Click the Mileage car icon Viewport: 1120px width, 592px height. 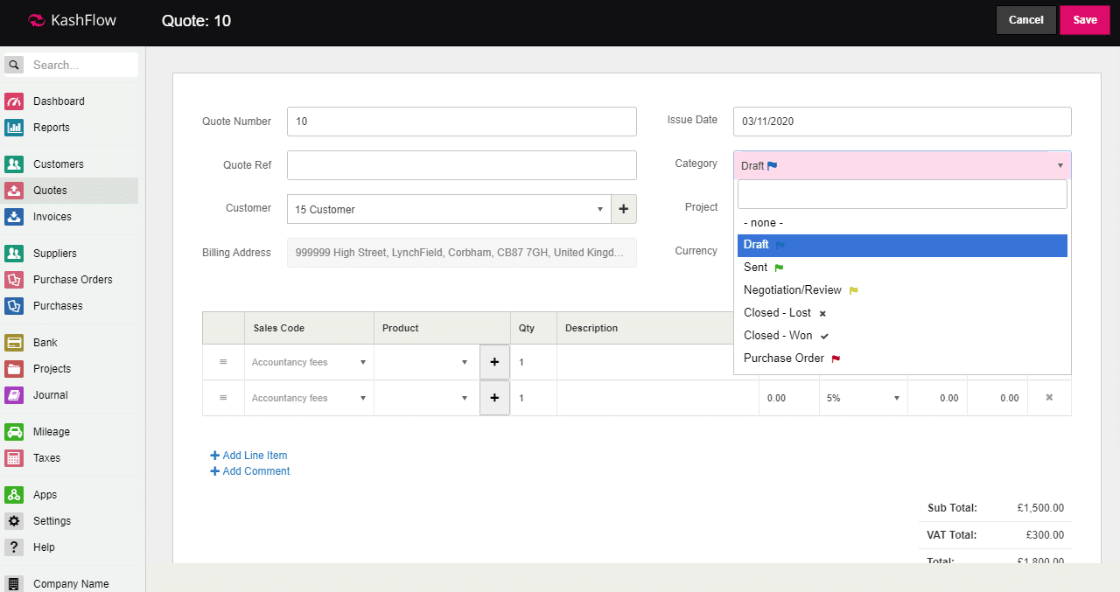point(14,432)
